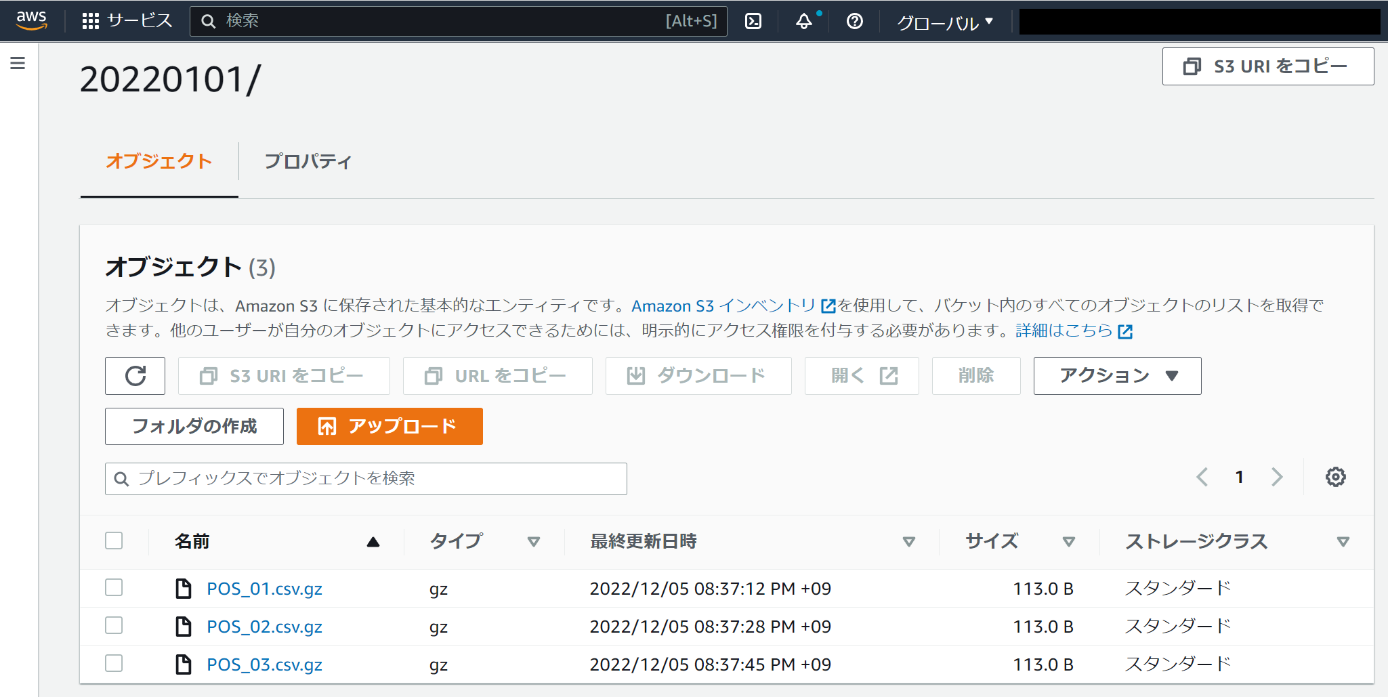Click the フォルダの作成 button
The image size is (1388, 697).
pos(194,426)
